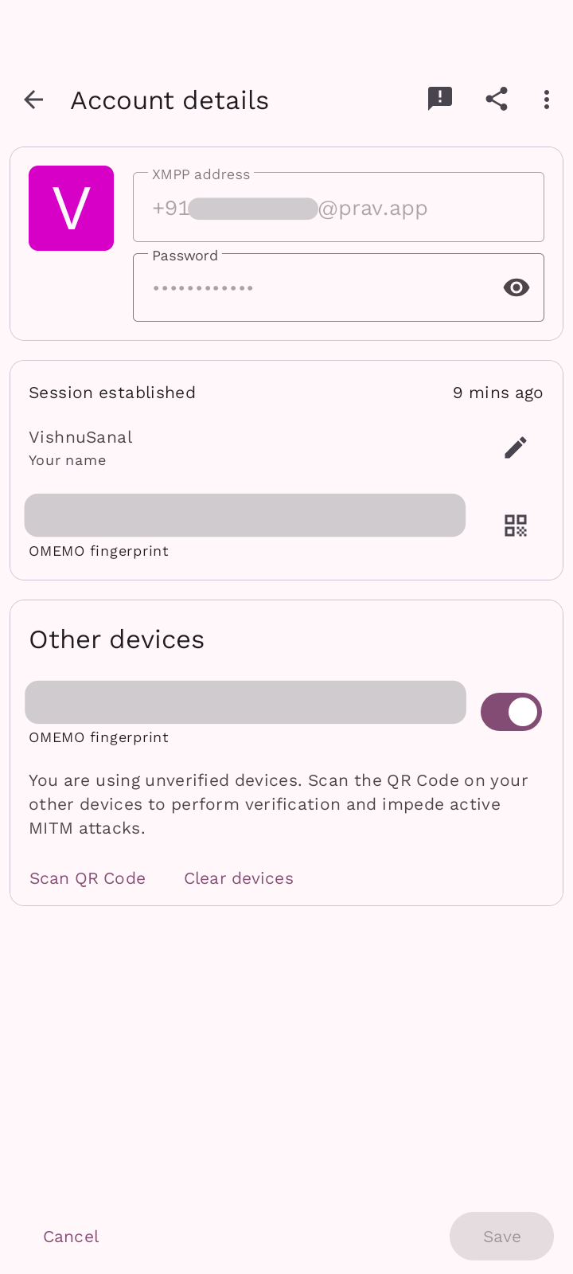Tap the VishnuSanal name entry

click(81, 437)
